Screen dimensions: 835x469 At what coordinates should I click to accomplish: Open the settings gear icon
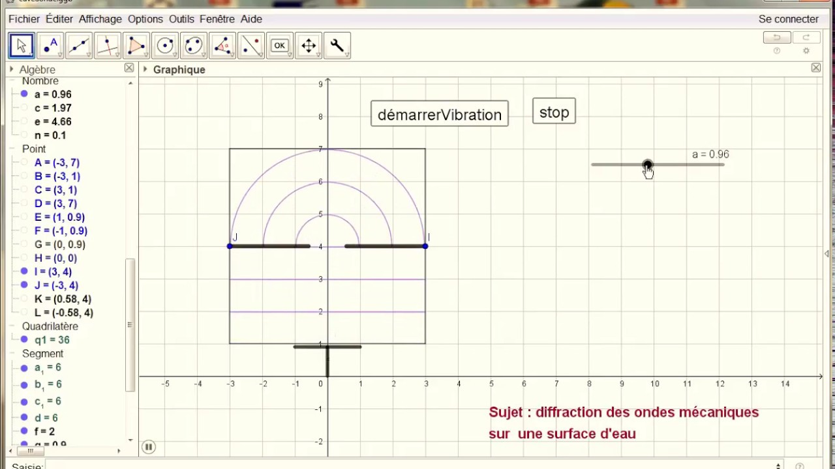click(806, 51)
